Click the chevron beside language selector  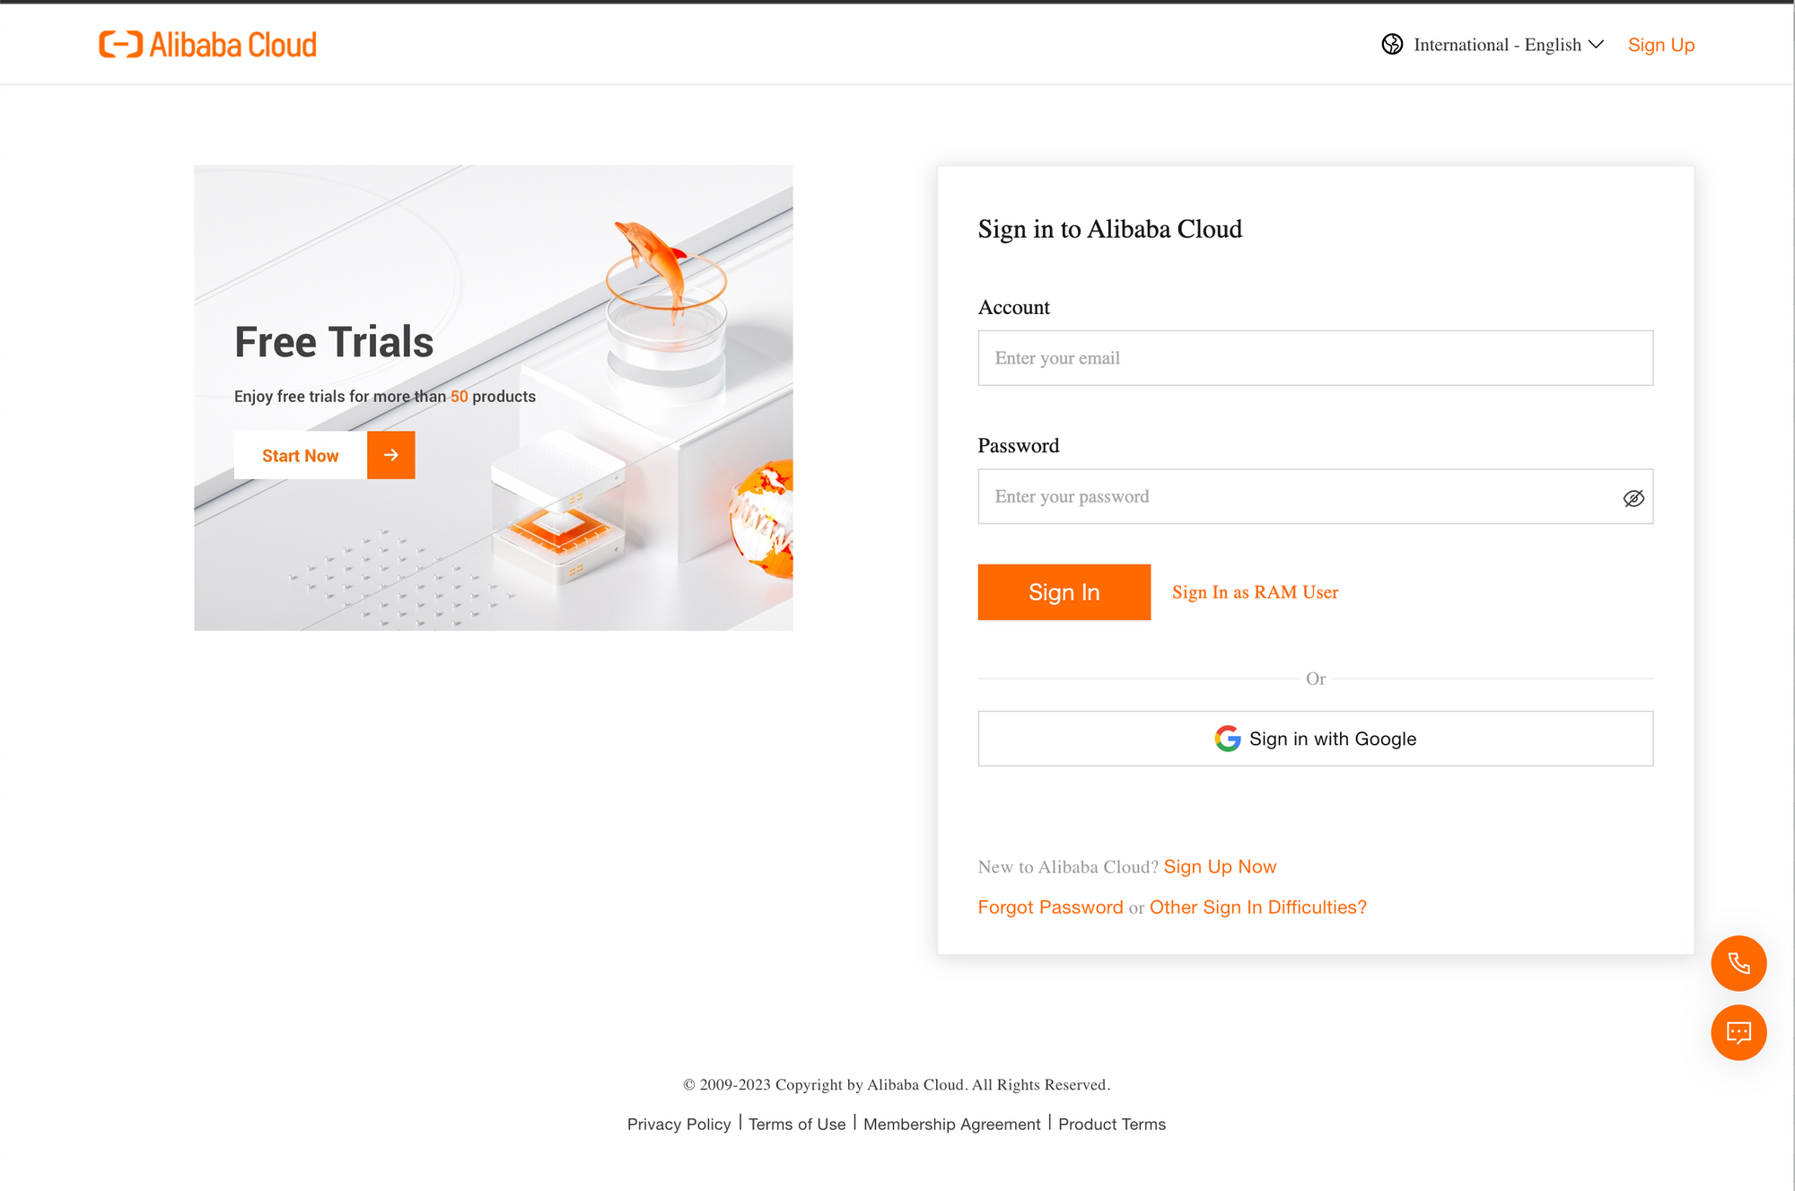(1596, 44)
